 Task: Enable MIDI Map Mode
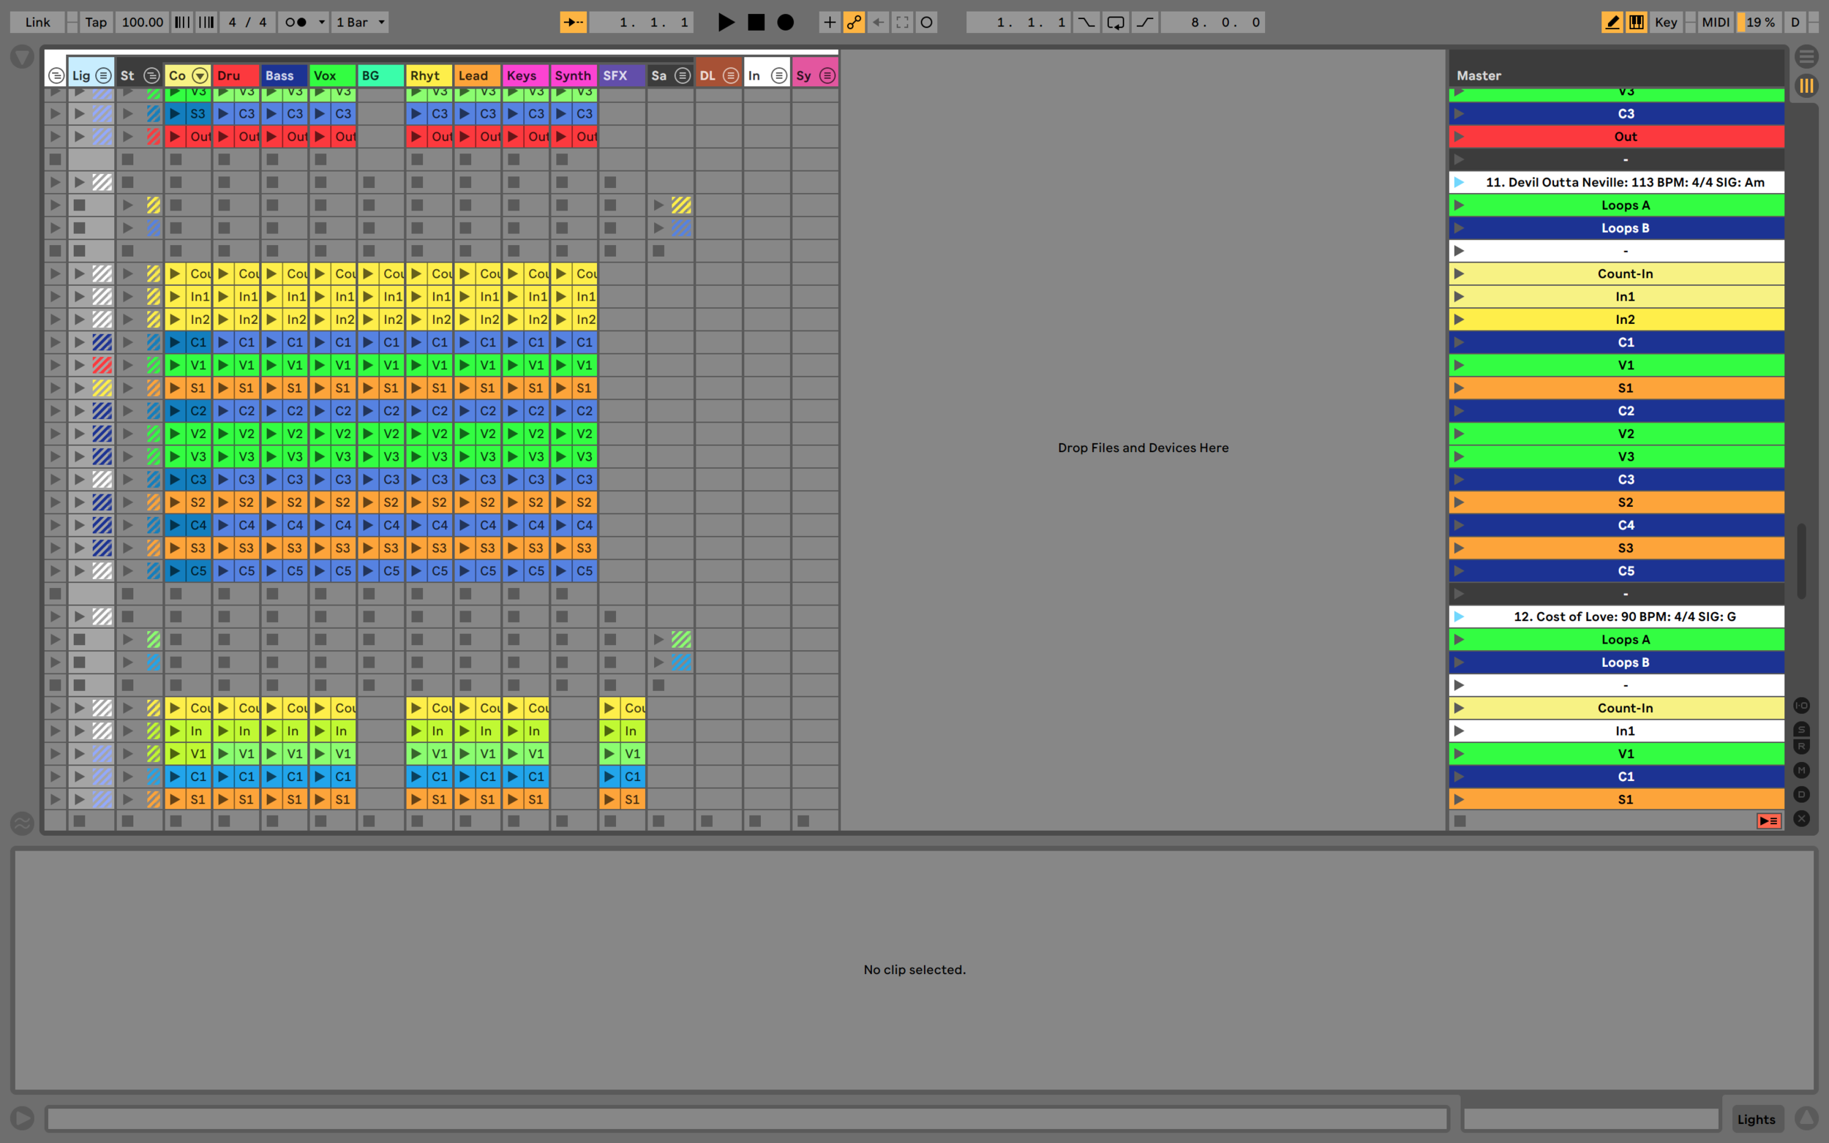[1715, 22]
